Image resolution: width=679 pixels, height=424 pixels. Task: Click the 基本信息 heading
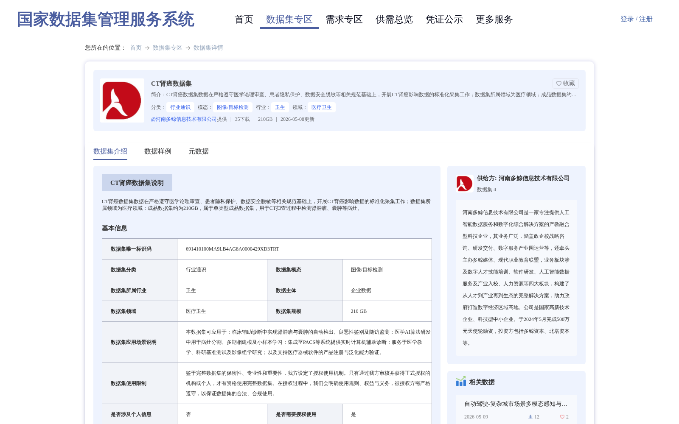pyautogui.click(x=115, y=228)
